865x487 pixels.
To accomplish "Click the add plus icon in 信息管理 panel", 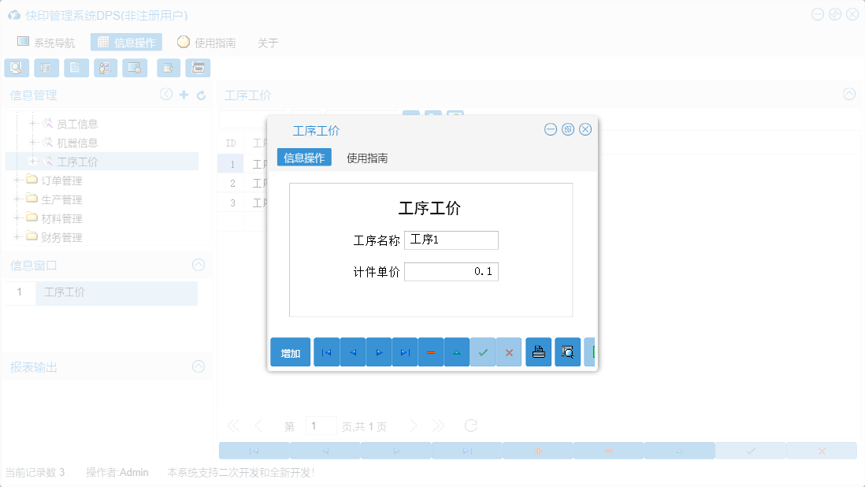I will coord(183,94).
